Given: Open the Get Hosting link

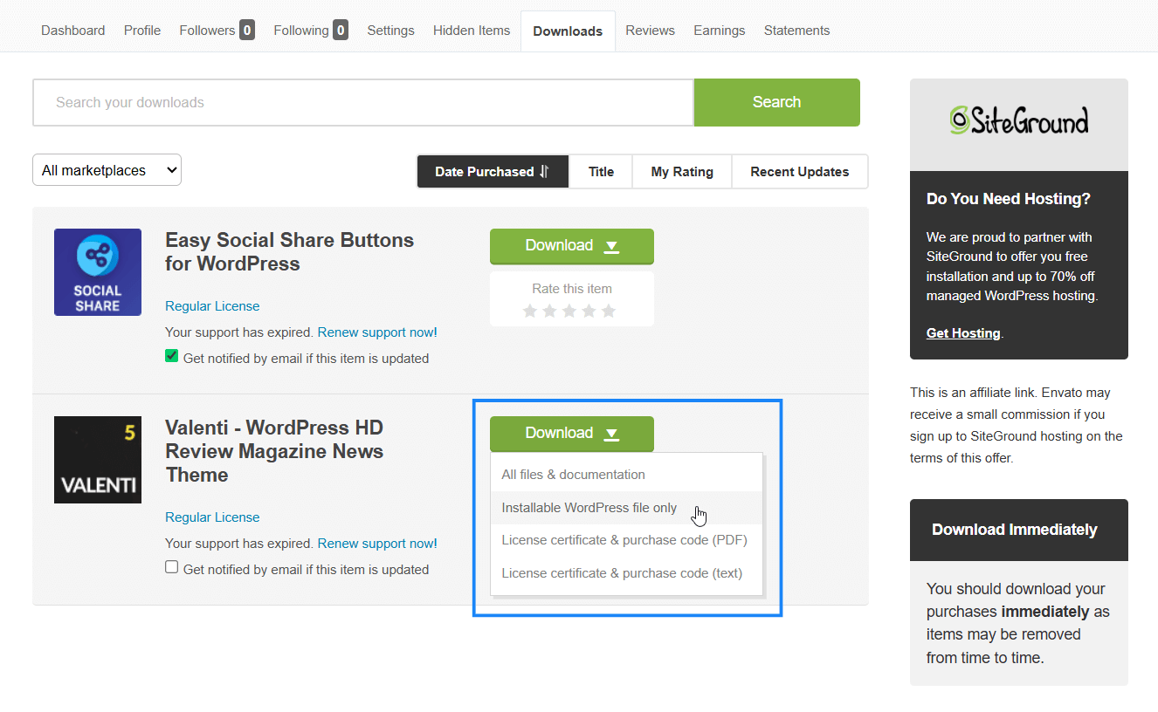Looking at the screenshot, I should (x=962, y=332).
